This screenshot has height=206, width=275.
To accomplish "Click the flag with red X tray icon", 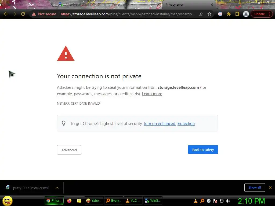I will click(x=215, y=201).
